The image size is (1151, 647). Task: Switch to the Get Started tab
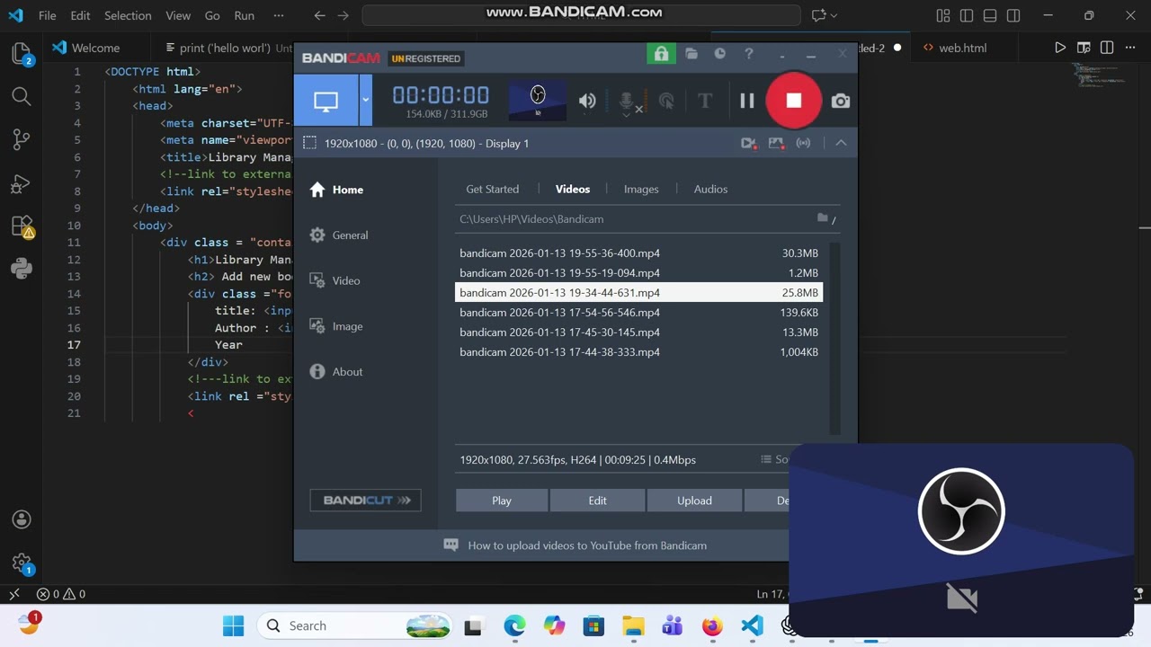(x=492, y=189)
